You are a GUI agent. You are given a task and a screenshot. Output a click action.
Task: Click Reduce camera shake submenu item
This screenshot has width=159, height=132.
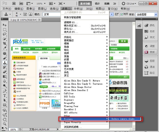[124, 119]
